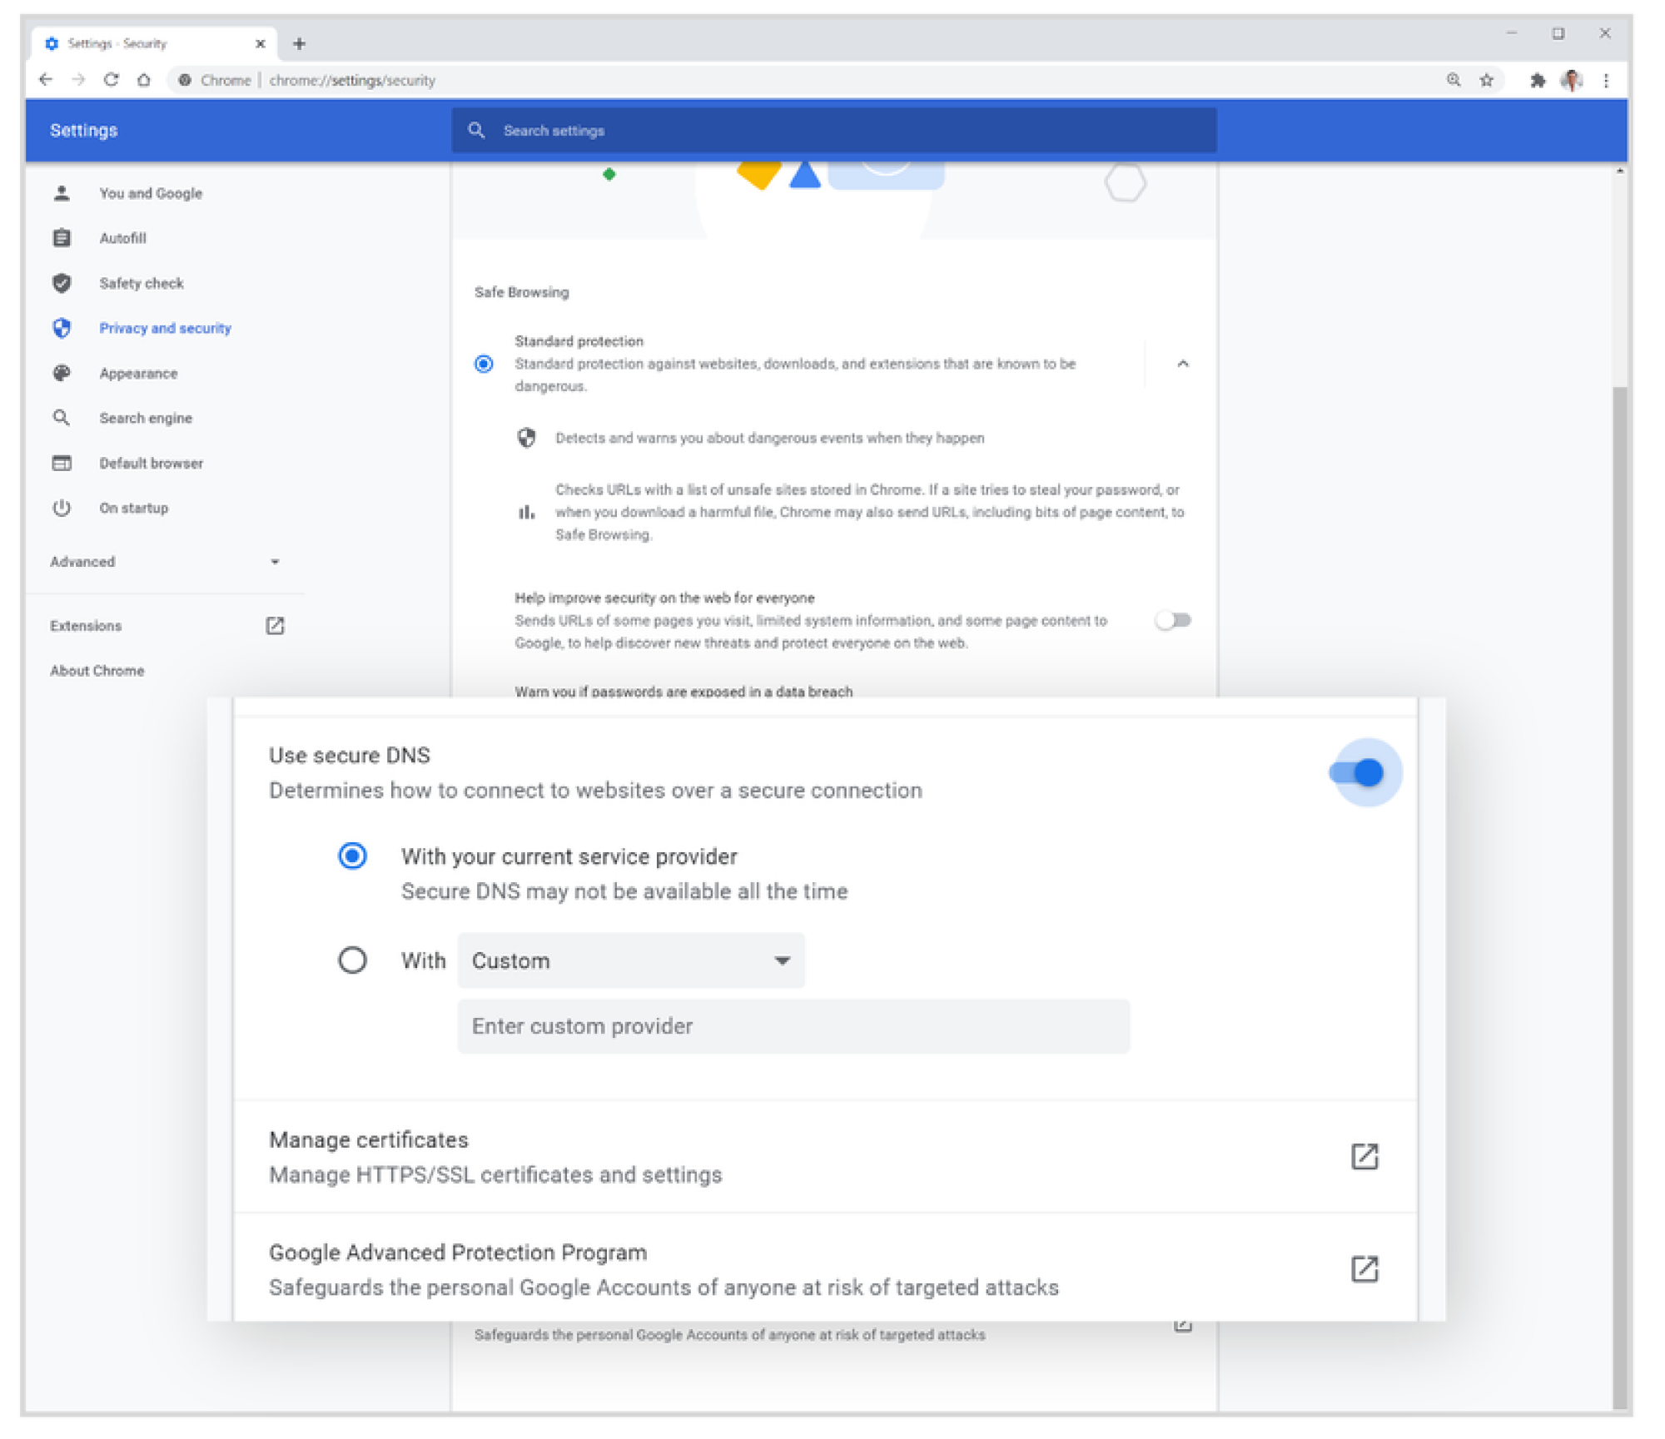Image resolution: width=1665 pixels, height=1439 pixels.
Task: Open About Chrome page
Action: pos(97,670)
